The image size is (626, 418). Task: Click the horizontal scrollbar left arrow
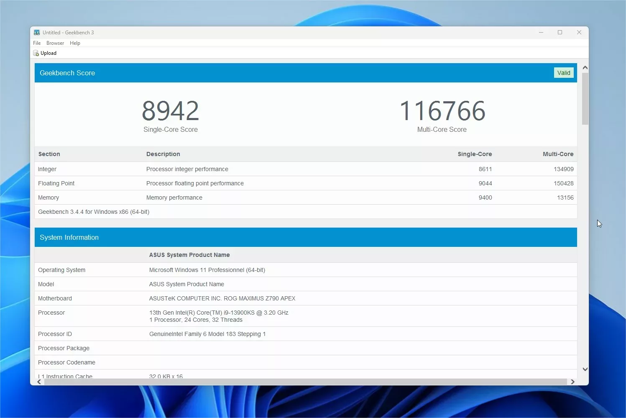(39, 382)
